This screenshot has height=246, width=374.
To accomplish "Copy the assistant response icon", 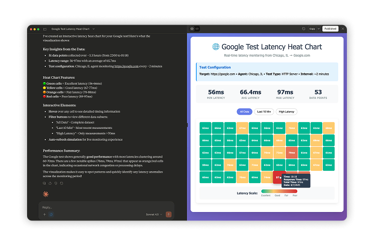I will click(x=44, y=184).
